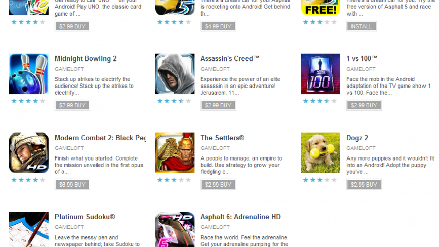Open the Platinum Sudoku® title link

point(85,217)
